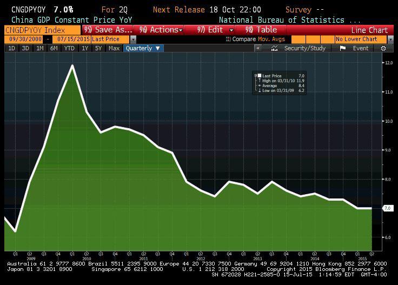This screenshot has height=285, width=398.
Task: Open the Edit menu
Action: (x=215, y=30)
